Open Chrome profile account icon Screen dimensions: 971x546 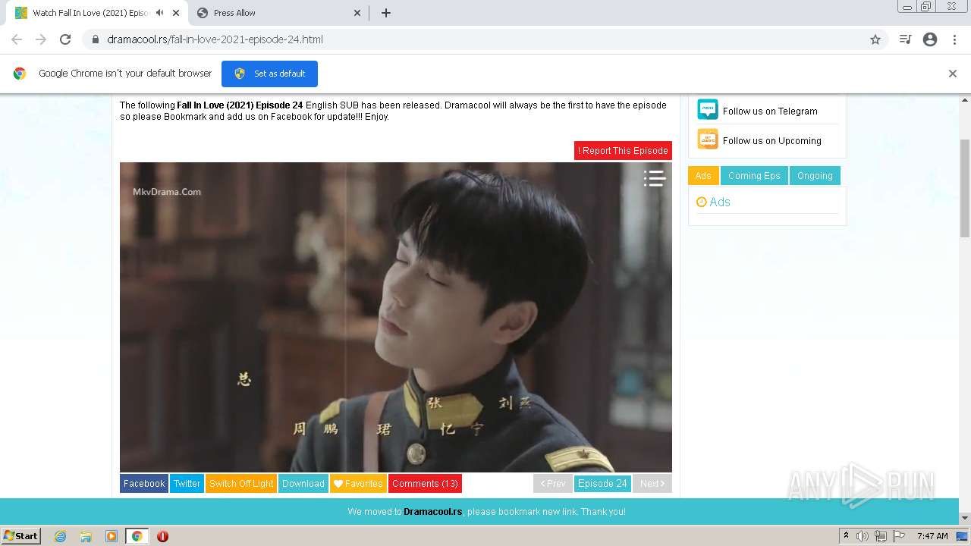[x=930, y=39]
